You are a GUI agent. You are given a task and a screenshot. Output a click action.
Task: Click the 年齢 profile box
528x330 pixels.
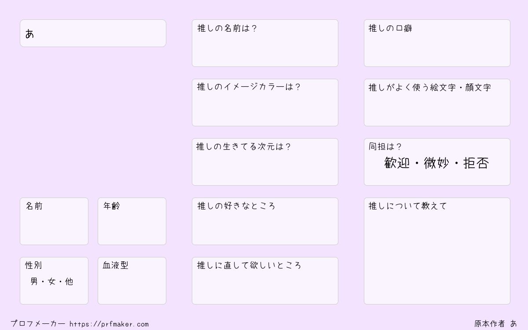[132, 221]
